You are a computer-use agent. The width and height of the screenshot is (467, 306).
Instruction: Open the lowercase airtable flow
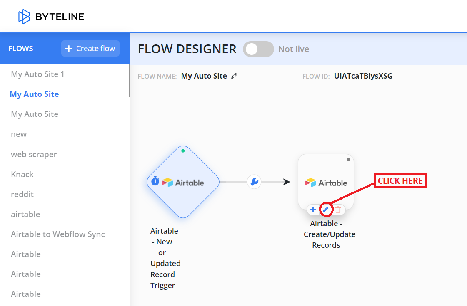(x=25, y=214)
